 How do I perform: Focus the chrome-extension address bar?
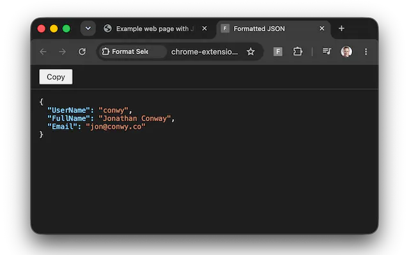(204, 52)
